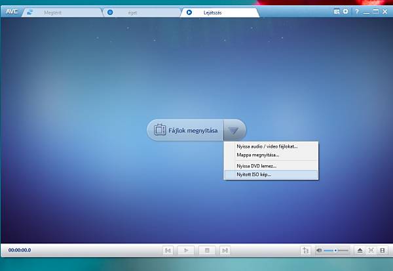This screenshot has width=393, height=271.
Task: Click the next track button
Action: tap(225, 251)
